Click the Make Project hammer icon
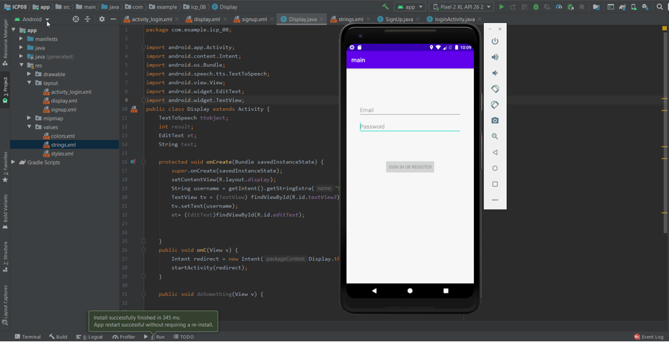 click(x=385, y=7)
